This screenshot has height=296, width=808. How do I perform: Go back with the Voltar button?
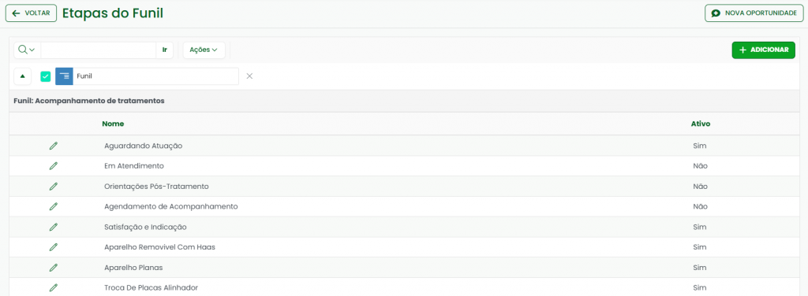(x=31, y=13)
